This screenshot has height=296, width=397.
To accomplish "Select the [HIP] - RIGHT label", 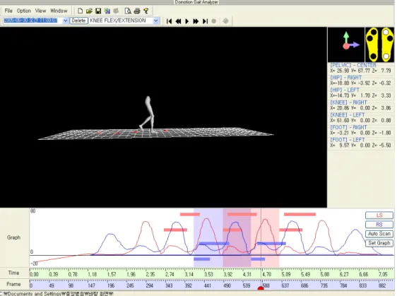I will pos(346,78).
